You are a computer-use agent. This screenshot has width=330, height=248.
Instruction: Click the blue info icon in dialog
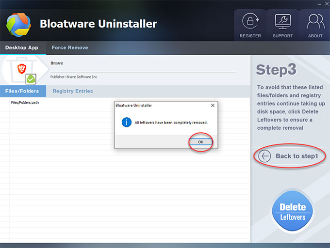127,122
